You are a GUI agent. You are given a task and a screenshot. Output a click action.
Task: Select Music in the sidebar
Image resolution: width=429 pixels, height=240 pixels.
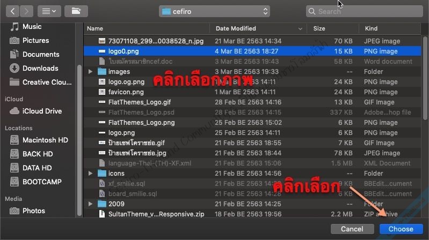(32, 26)
